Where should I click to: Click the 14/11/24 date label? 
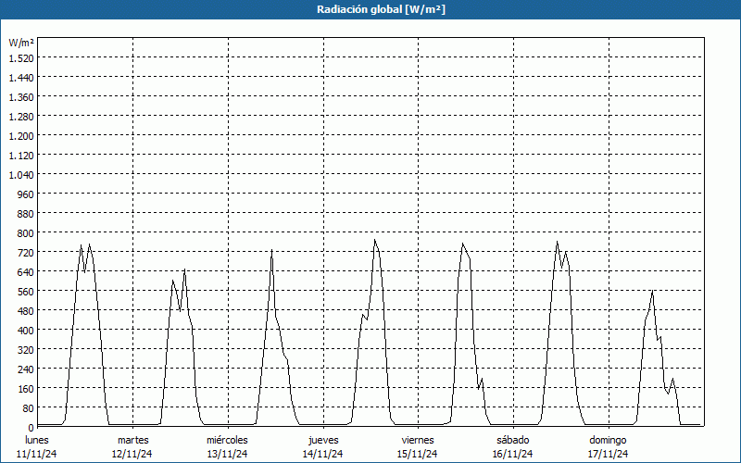[x=322, y=454]
